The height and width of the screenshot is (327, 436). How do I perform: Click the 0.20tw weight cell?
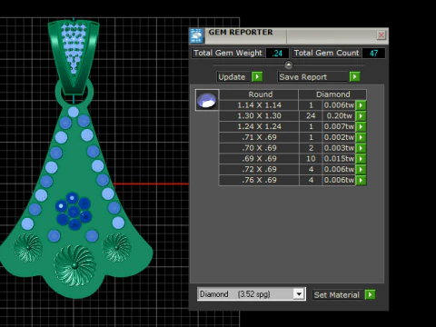pos(339,115)
